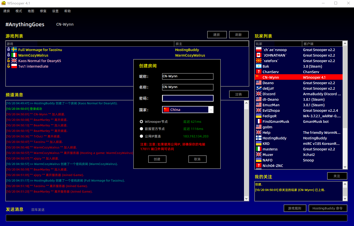Click the HostingBuddy 命令 button
The height and width of the screenshot is (226, 354).
click(328, 208)
